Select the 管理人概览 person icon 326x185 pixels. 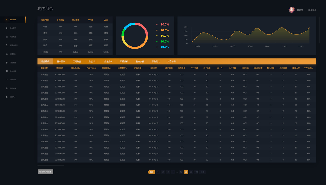coord(7,45)
